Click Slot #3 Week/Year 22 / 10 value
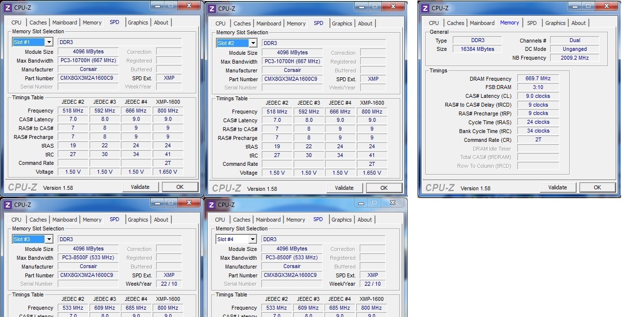 pos(169,284)
